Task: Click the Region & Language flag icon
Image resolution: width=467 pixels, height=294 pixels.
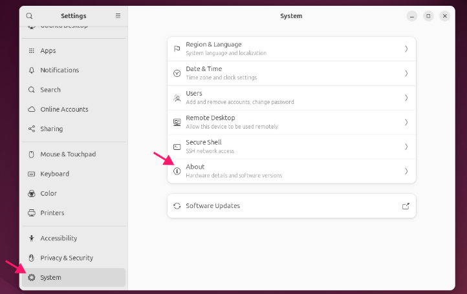Action: pos(177,49)
